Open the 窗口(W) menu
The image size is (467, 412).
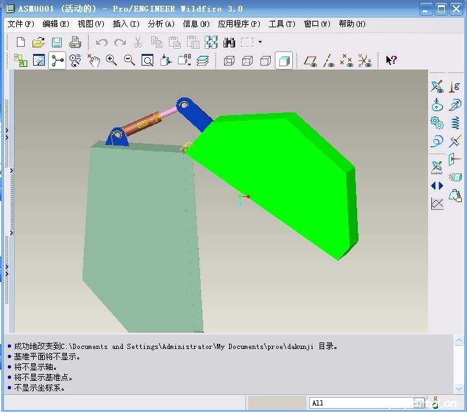pos(317,24)
